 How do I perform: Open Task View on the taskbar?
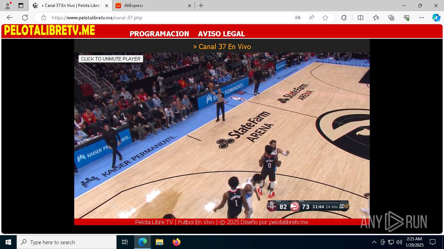pyautogui.click(x=125, y=242)
